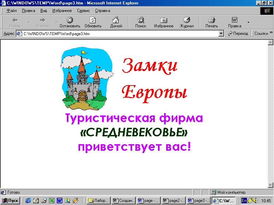Viewport: 274px width, 205px height.
Task: Open the Избранное menu in menu bar
Action: coord(62,11)
